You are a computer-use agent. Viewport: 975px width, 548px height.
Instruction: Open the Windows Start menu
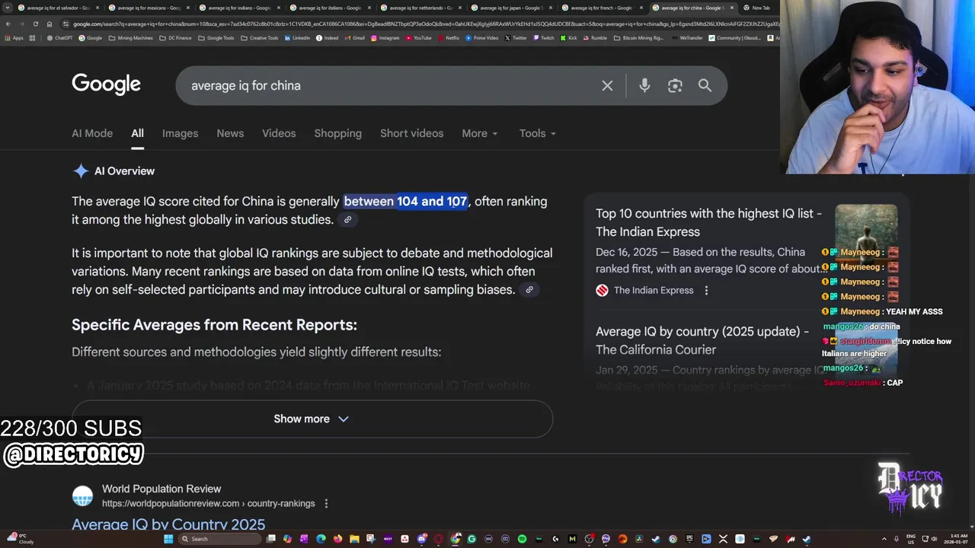(x=168, y=539)
